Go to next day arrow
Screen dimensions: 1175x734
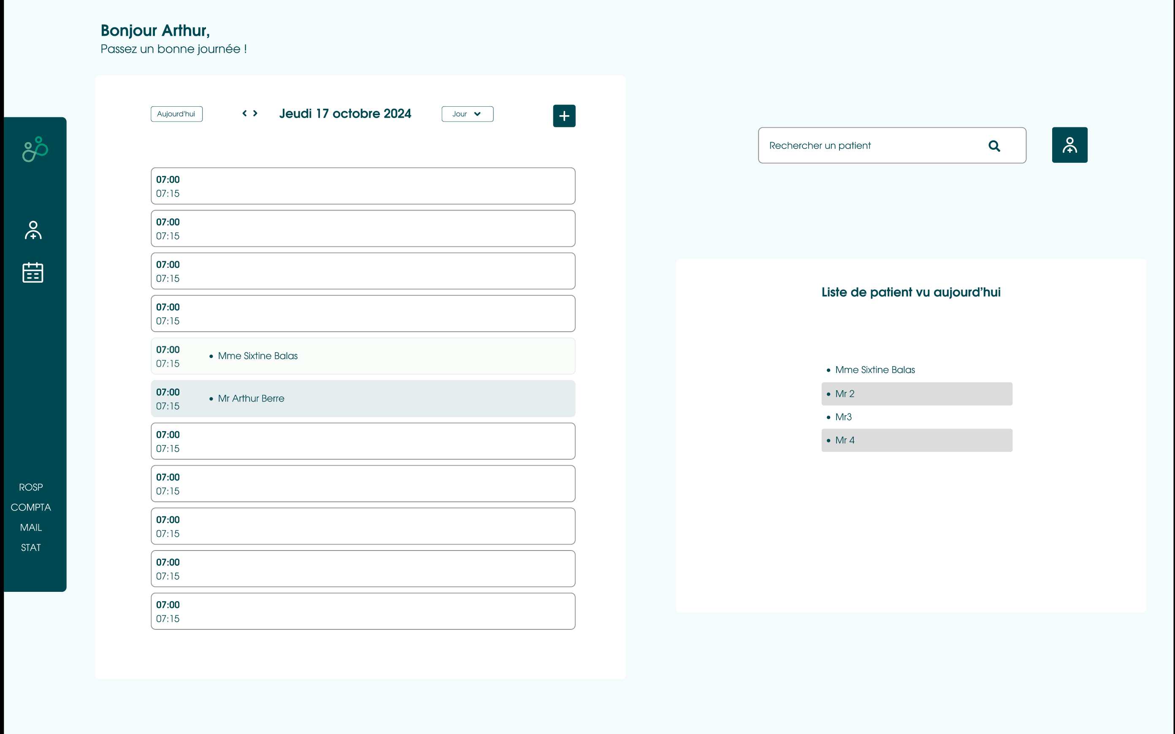coord(255,113)
